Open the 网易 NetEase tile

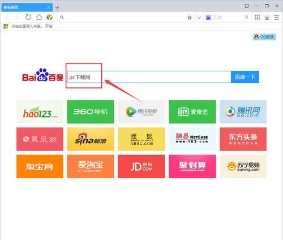pyautogui.click(x=192, y=139)
